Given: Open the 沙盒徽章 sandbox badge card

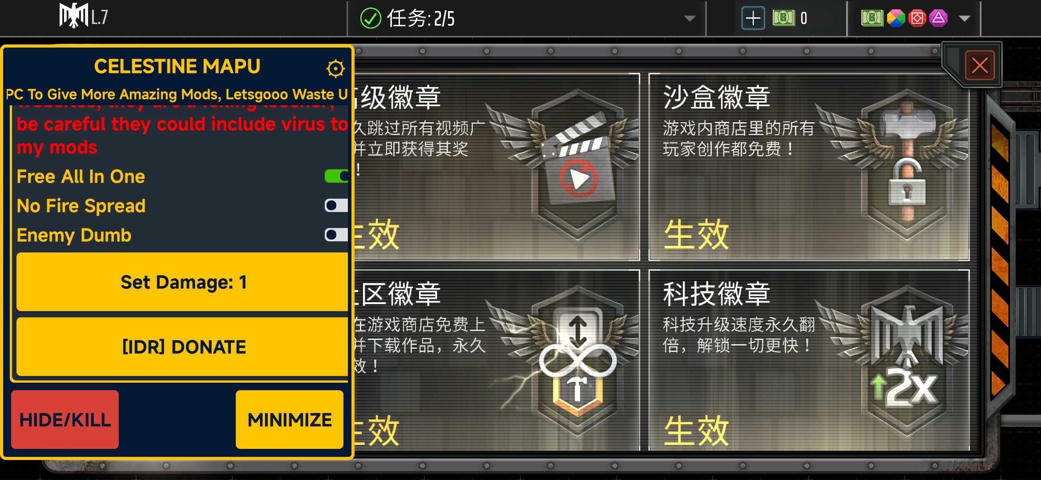Looking at the screenshot, I should tap(809, 167).
